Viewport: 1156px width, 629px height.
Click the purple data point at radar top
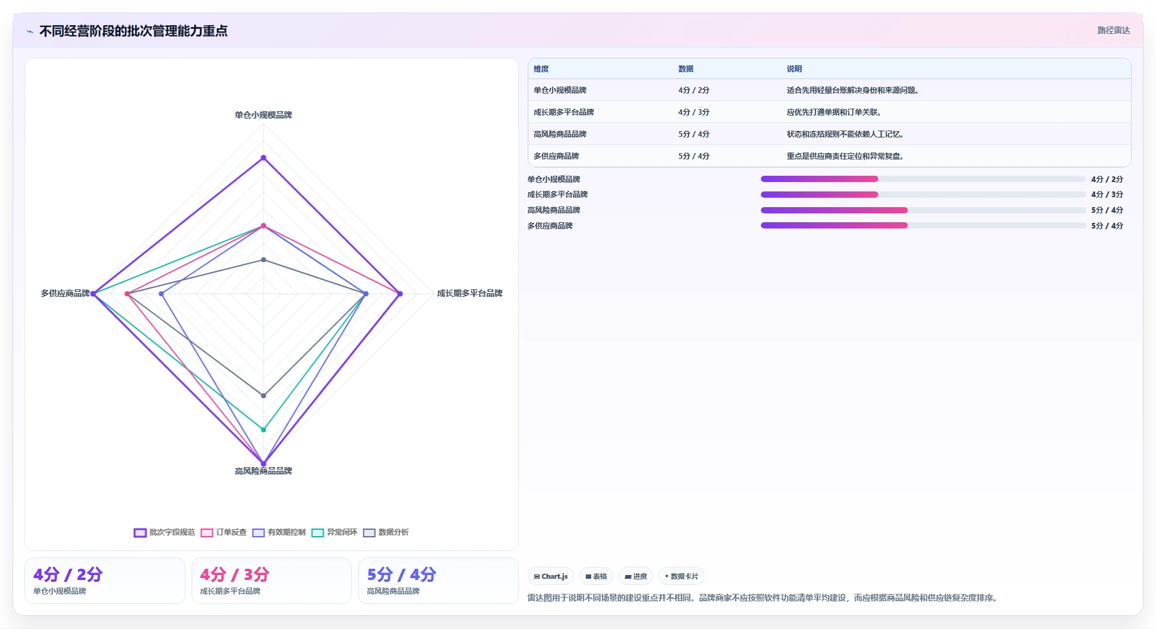[x=263, y=158]
